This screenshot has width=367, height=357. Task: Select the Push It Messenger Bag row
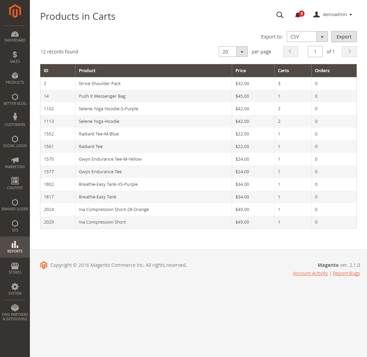198,96
